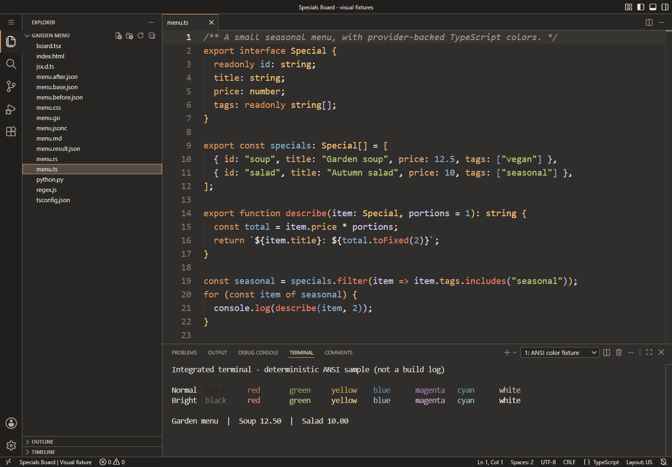Click the notifications bell in status bar
Viewport: 672px width, 467px height.
[x=664, y=462]
